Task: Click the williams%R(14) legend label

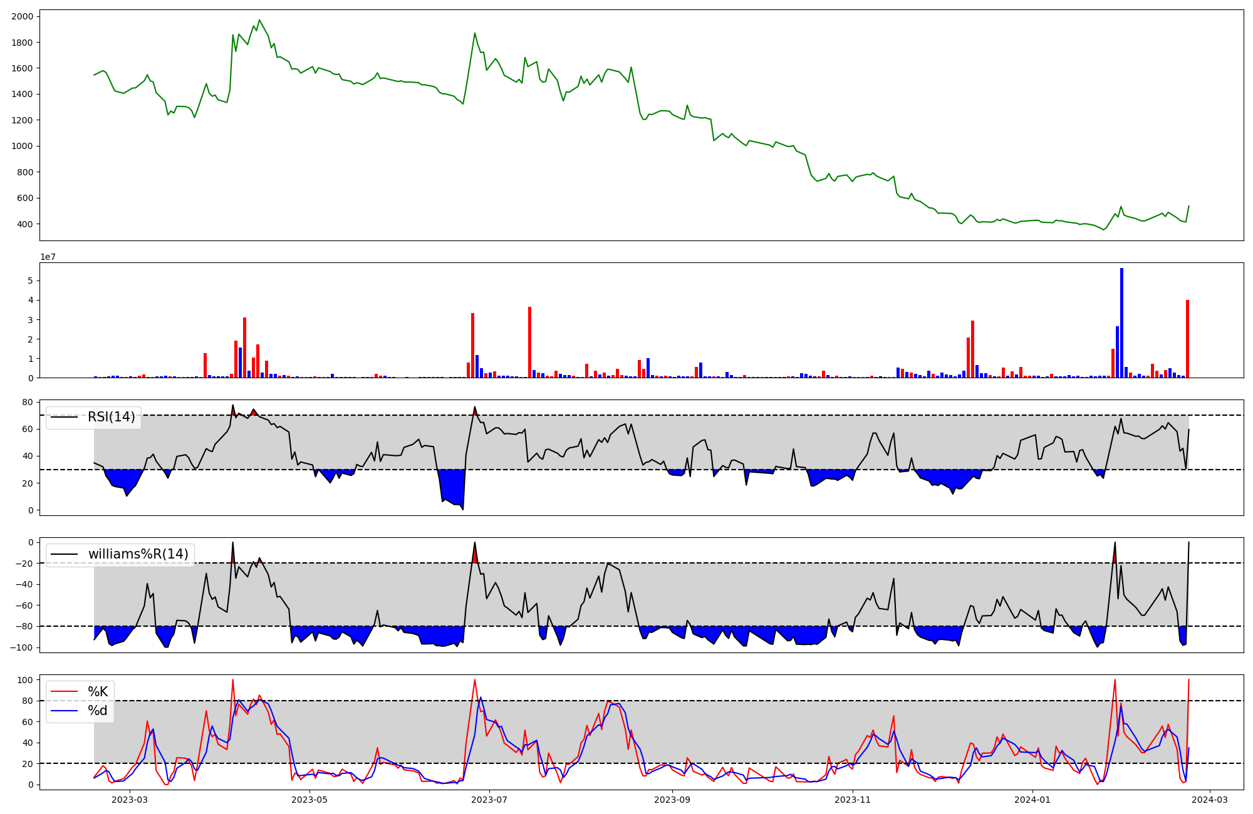Action: [138, 554]
